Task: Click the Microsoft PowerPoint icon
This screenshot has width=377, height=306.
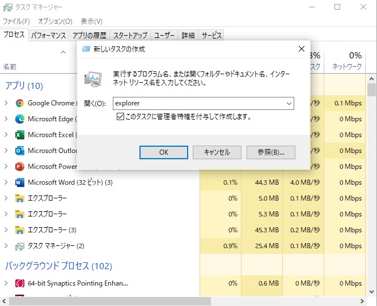Action: coord(20,167)
